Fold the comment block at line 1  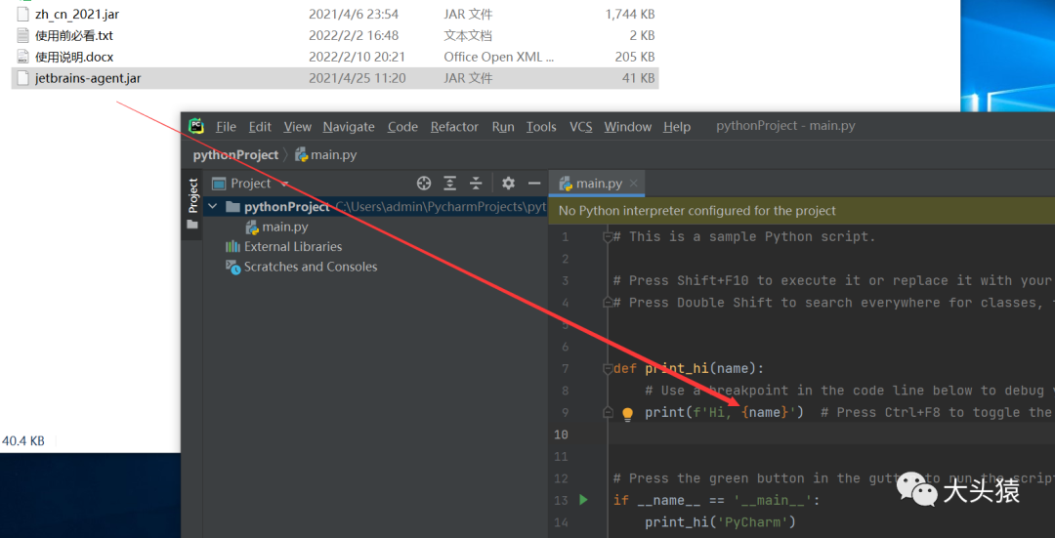coord(608,236)
